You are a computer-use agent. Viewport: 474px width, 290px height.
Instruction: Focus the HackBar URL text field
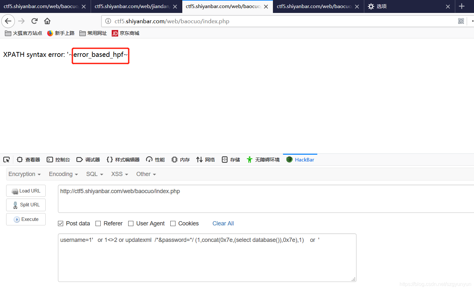[266, 199]
